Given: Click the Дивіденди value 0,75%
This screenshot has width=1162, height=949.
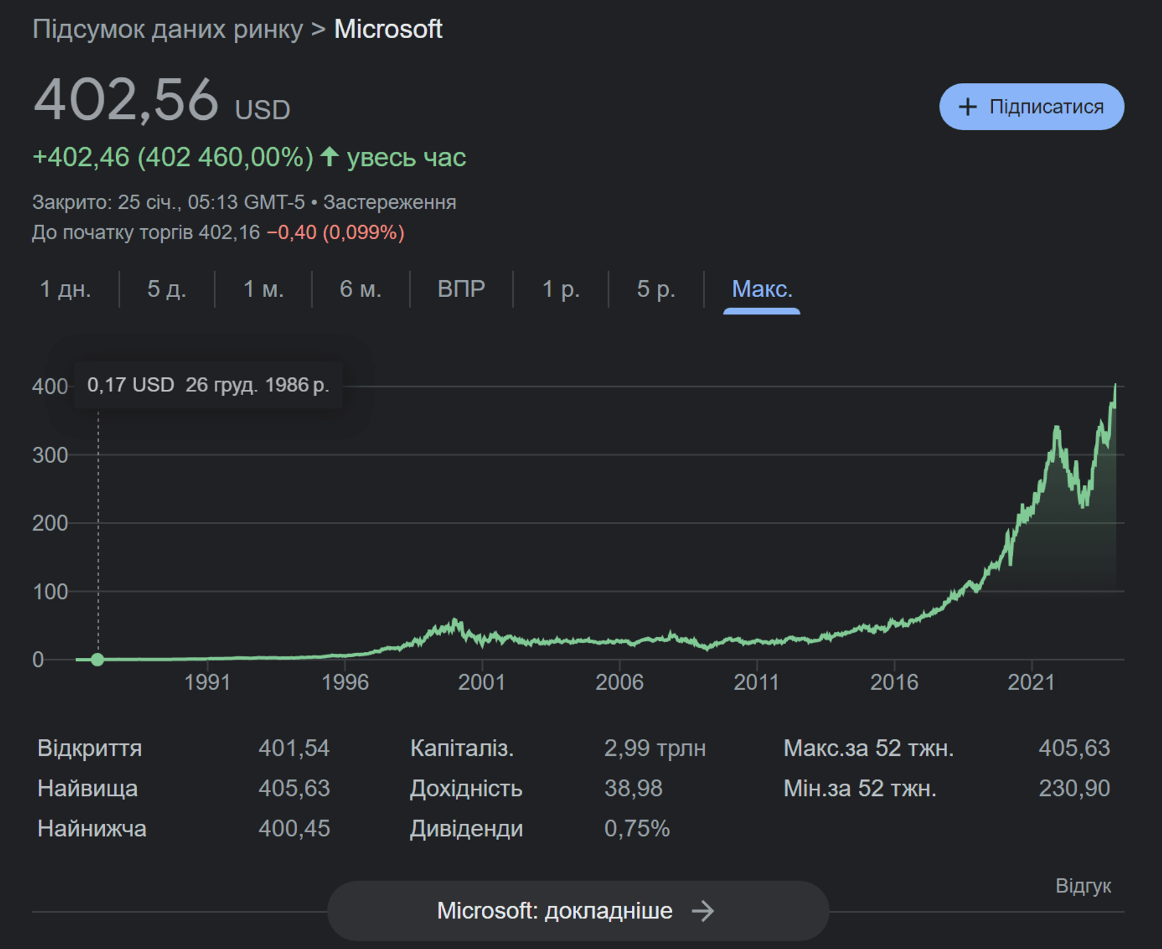Looking at the screenshot, I should pos(637,828).
